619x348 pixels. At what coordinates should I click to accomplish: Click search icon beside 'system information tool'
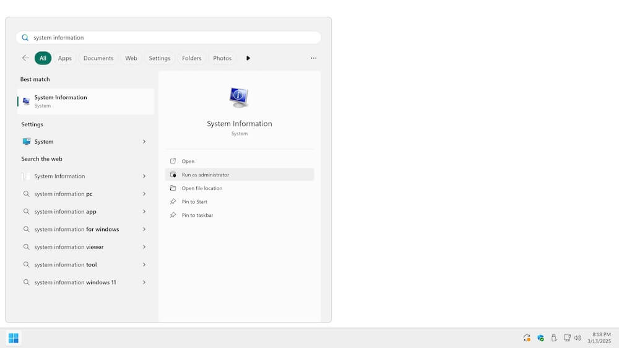tap(26, 264)
